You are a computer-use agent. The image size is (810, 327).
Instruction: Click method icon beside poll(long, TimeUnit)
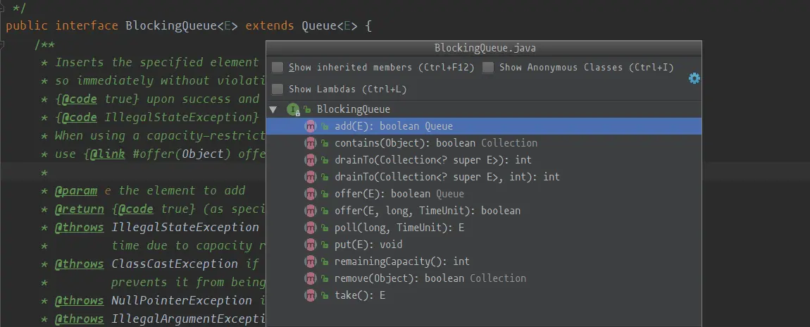pos(311,228)
